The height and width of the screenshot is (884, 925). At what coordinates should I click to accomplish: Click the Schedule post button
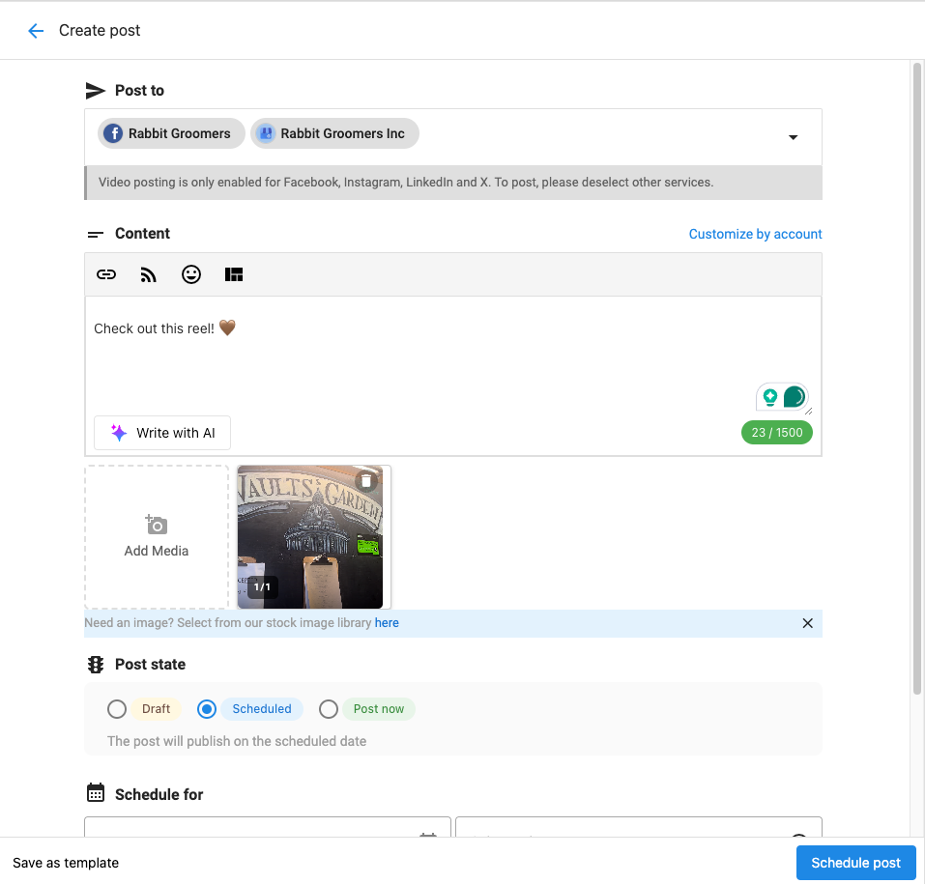pyautogui.click(x=856, y=863)
